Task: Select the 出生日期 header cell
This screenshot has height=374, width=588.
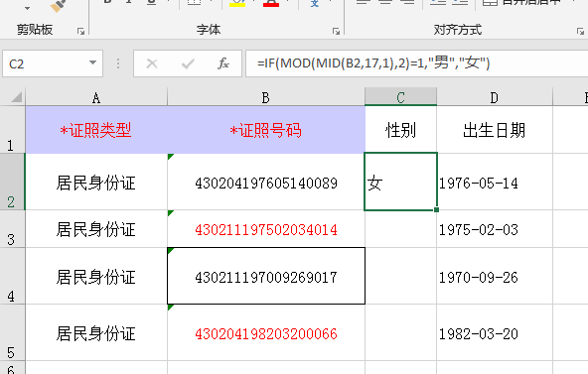Action: click(x=495, y=130)
